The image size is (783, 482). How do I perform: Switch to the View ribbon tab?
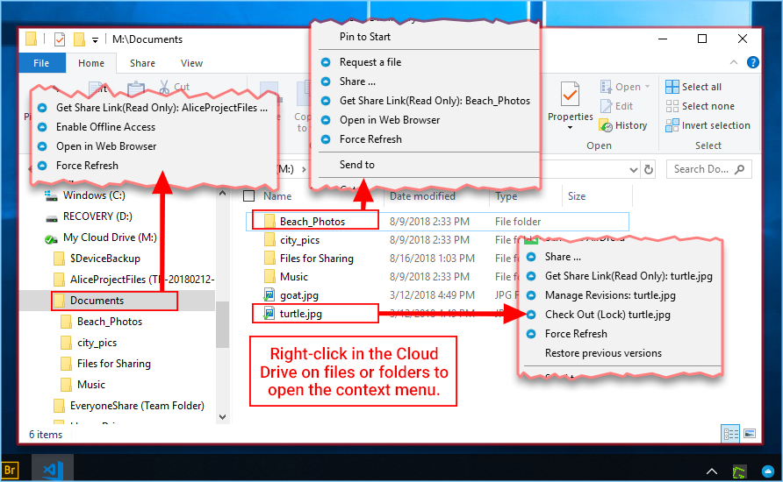[x=191, y=63]
